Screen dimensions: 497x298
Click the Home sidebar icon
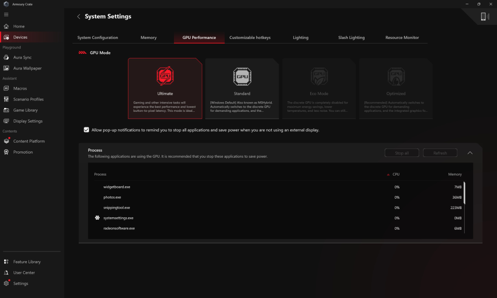coord(6,26)
